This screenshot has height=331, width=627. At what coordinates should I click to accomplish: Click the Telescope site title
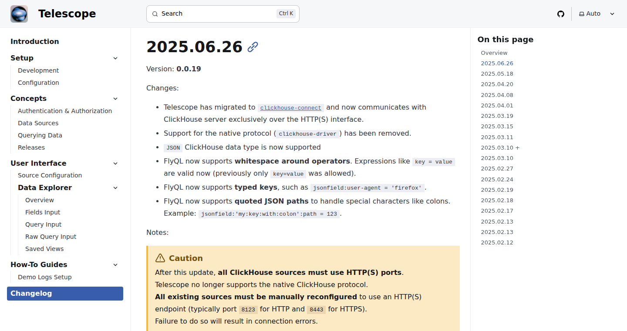pos(67,14)
